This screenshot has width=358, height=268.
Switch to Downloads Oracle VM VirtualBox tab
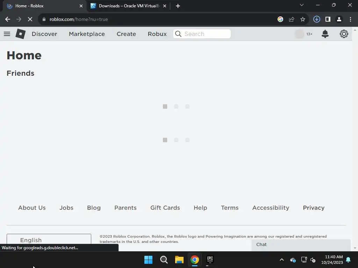128,6
